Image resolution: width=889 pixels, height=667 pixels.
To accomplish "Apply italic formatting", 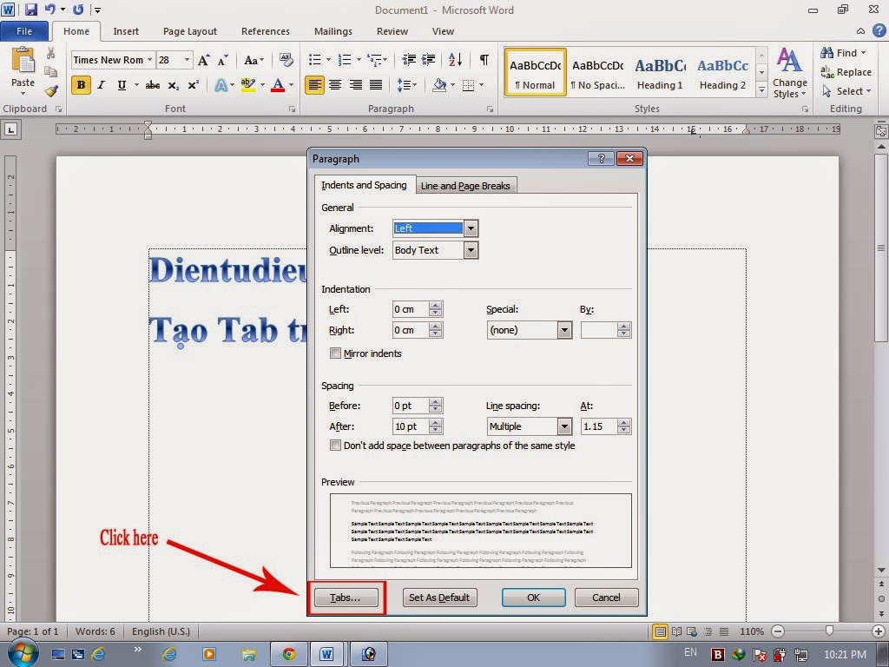I will coord(101,84).
